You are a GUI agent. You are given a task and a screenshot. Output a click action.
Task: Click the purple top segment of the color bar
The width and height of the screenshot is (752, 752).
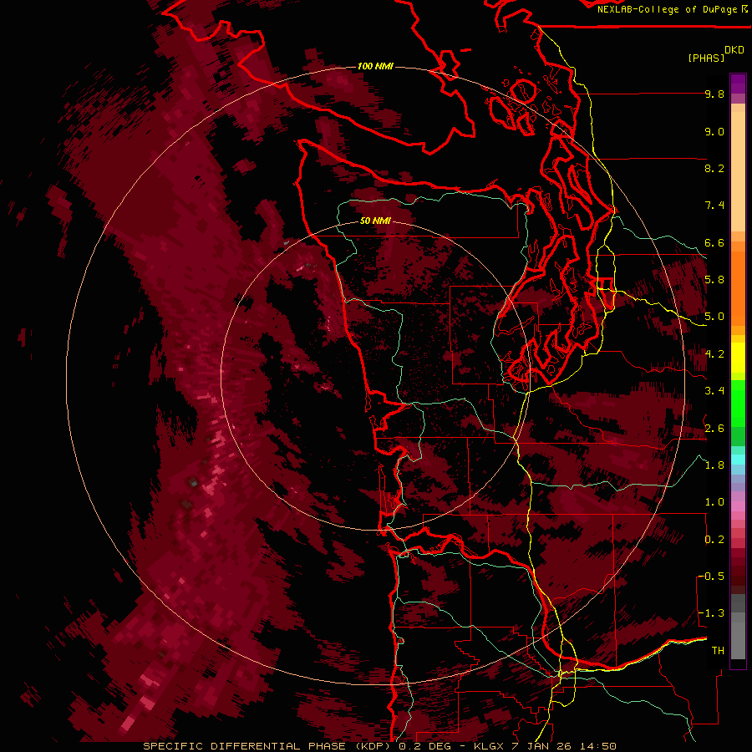[x=738, y=84]
